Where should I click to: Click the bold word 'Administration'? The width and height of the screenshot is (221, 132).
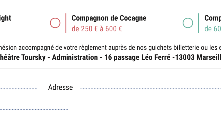(x=75, y=57)
